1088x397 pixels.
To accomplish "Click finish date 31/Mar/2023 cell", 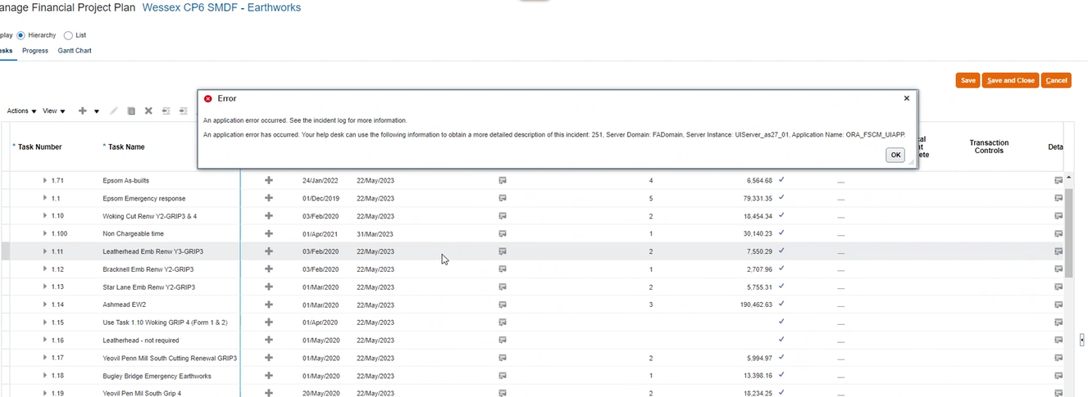I will point(376,234).
